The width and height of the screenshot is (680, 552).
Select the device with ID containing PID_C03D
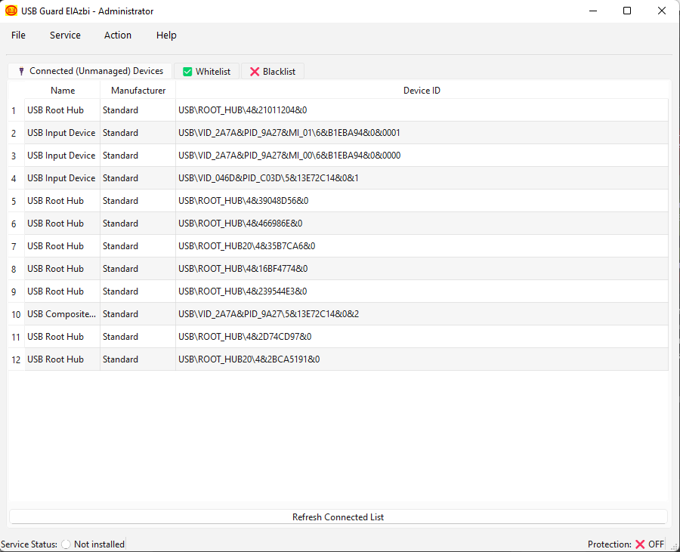(x=268, y=178)
